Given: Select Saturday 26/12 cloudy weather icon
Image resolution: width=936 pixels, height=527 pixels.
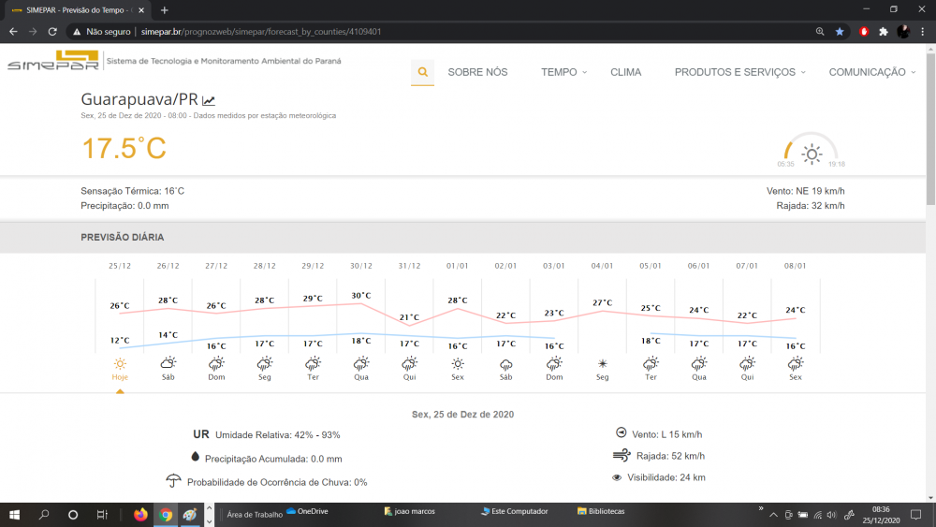Looking at the screenshot, I should click(168, 363).
